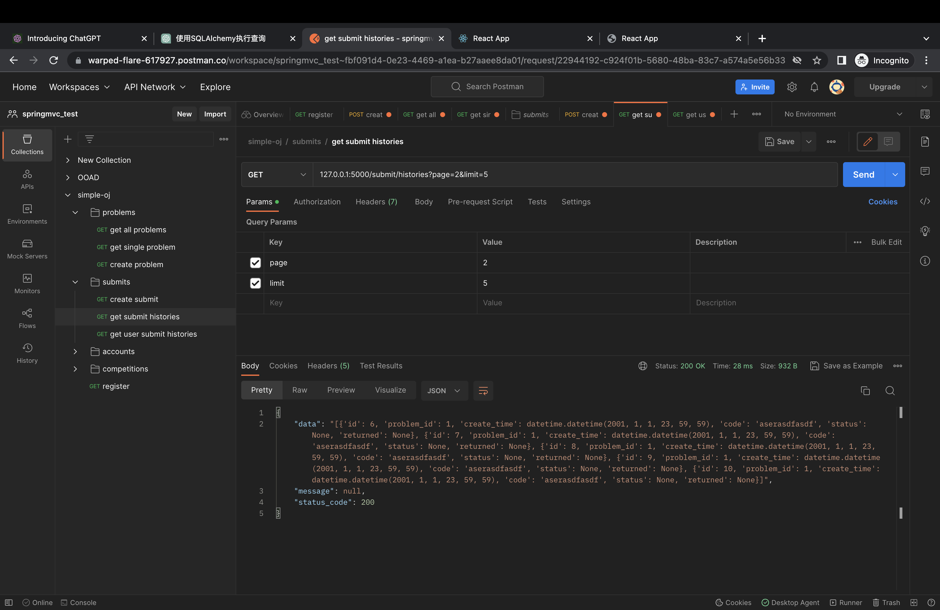940x610 pixels.
Task: Click the network globe icon near Status
Action: tap(643, 366)
